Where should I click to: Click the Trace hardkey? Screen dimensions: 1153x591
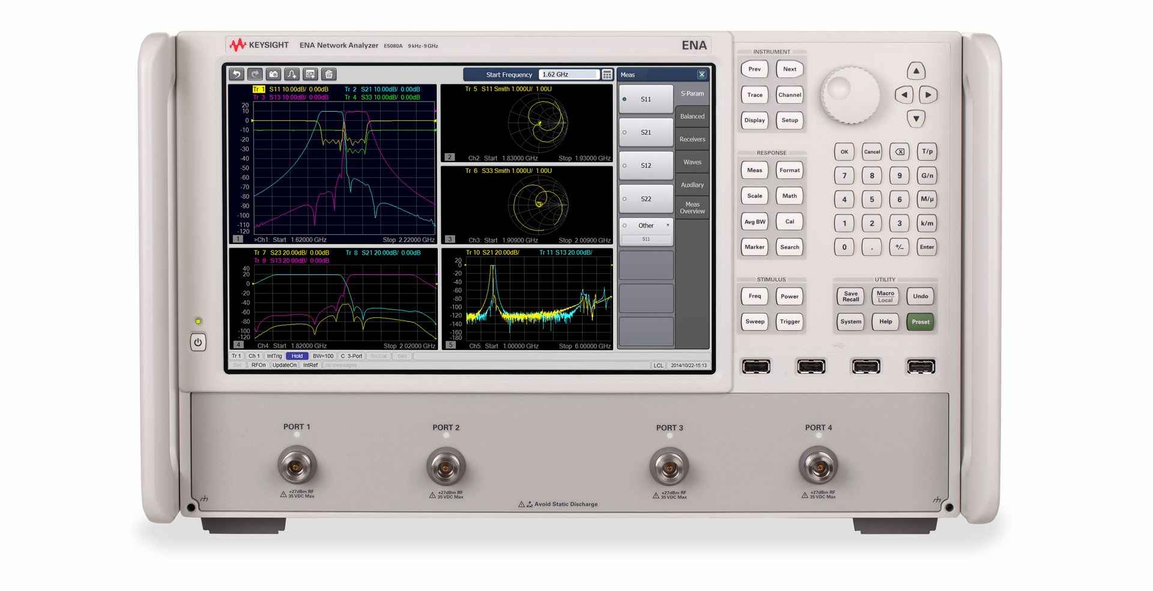[755, 95]
